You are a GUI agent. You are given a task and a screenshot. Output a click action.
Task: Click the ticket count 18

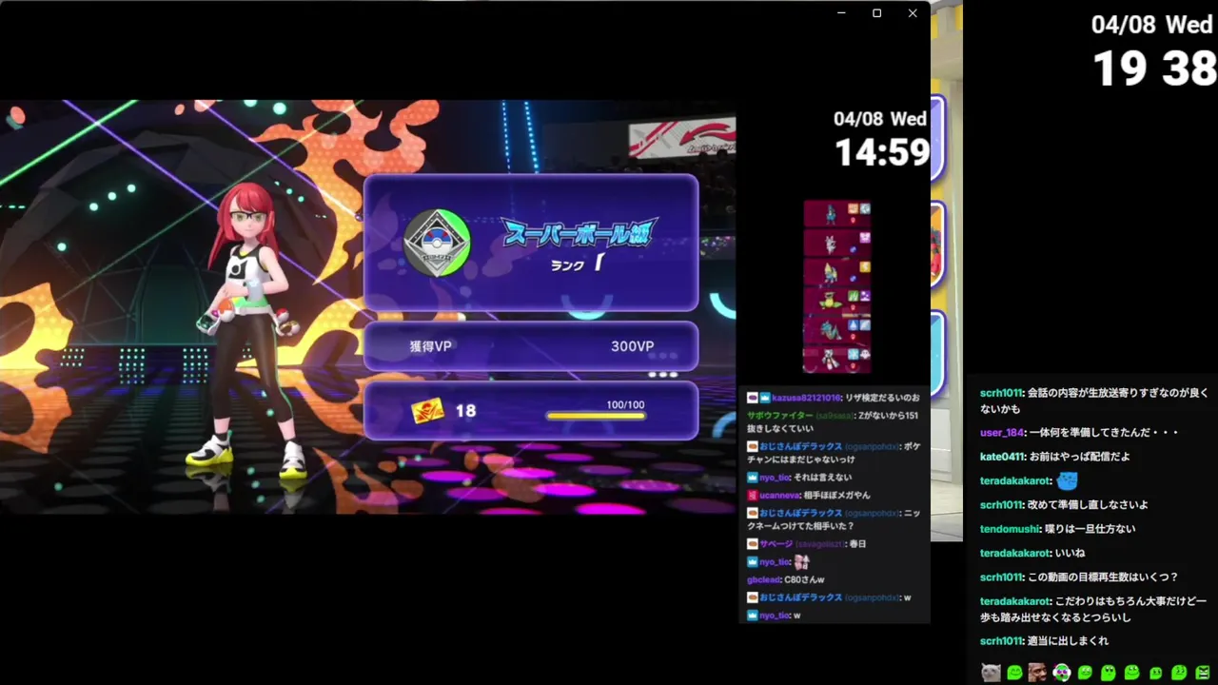465,411
